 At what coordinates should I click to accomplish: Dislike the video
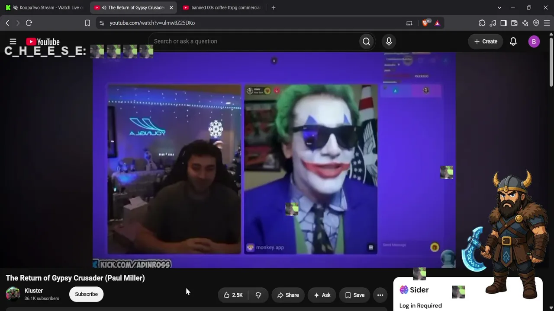(x=258, y=295)
